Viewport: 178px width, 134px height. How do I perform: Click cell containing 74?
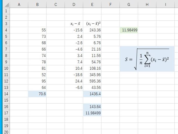tap(37, 56)
